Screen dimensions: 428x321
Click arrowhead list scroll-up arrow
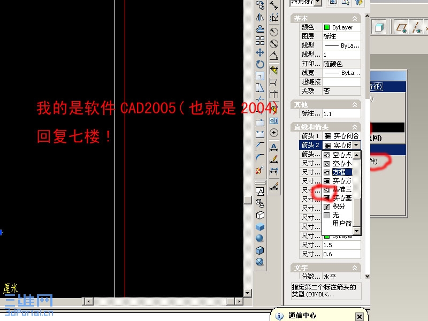point(356,155)
